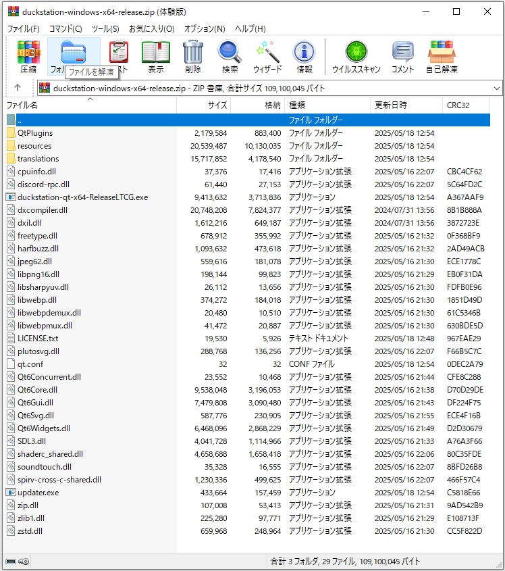Click the zstd.dll file icon

point(11,530)
